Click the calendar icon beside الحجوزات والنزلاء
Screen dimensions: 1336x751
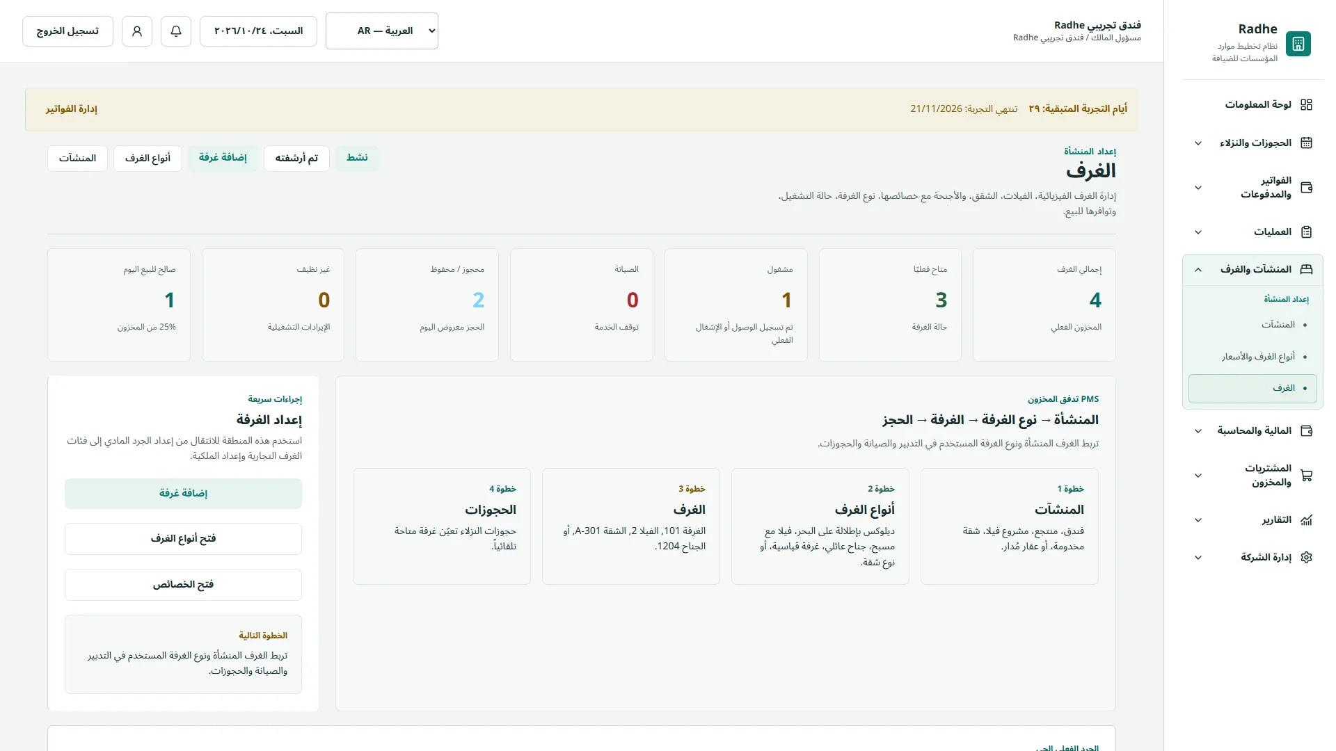pyautogui.click(x=1306, y=143)
